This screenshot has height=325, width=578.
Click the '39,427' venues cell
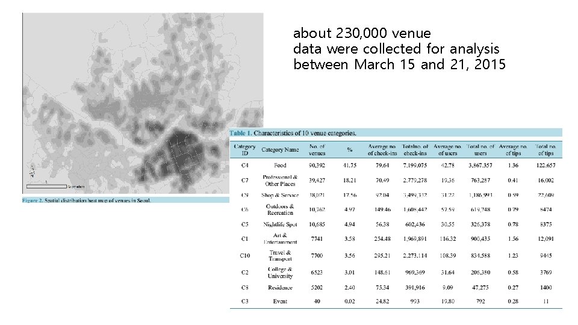point(317,181)
